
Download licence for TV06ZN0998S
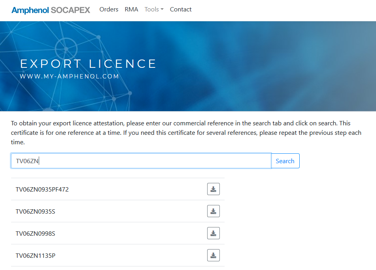214,233
